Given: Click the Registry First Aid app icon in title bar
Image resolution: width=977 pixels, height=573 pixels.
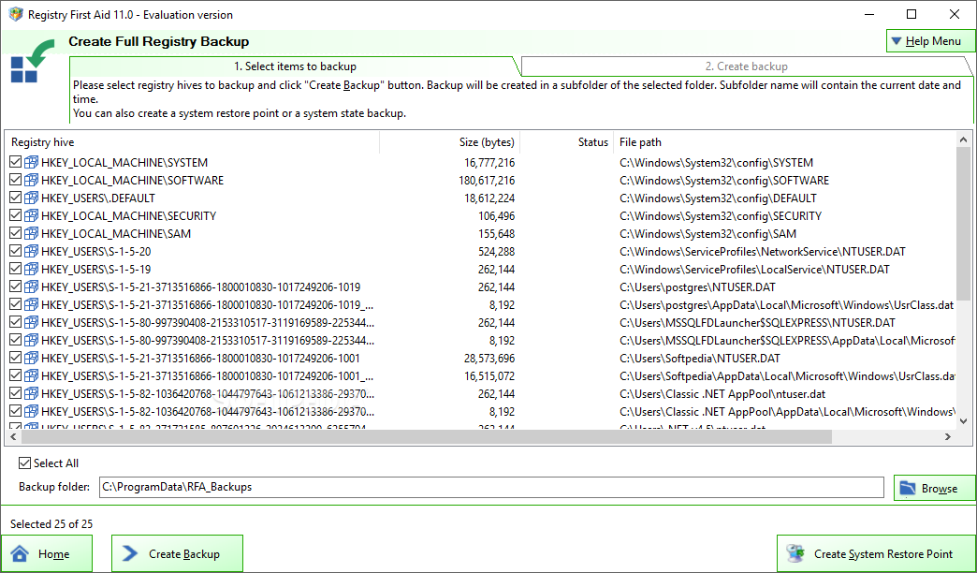Looking at the screenshot, I should [x=16, y=14].
